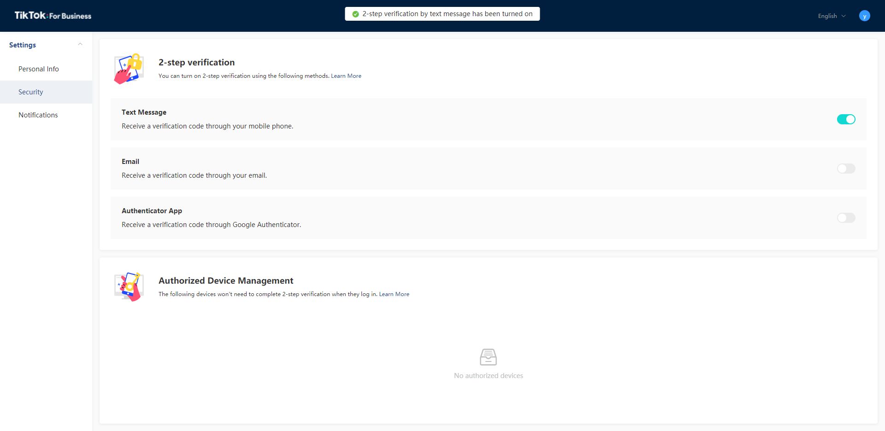Click the Authorized Device Management illustration
Image resolution: width=885 pixels, height=431 pixels.
(x=129, y=287)
